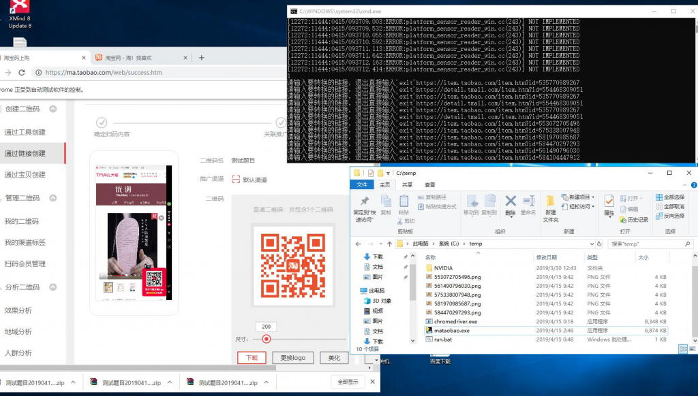Click the Paste (粘贴) icon in Explorer ribbon

click(x=404, y=201)
